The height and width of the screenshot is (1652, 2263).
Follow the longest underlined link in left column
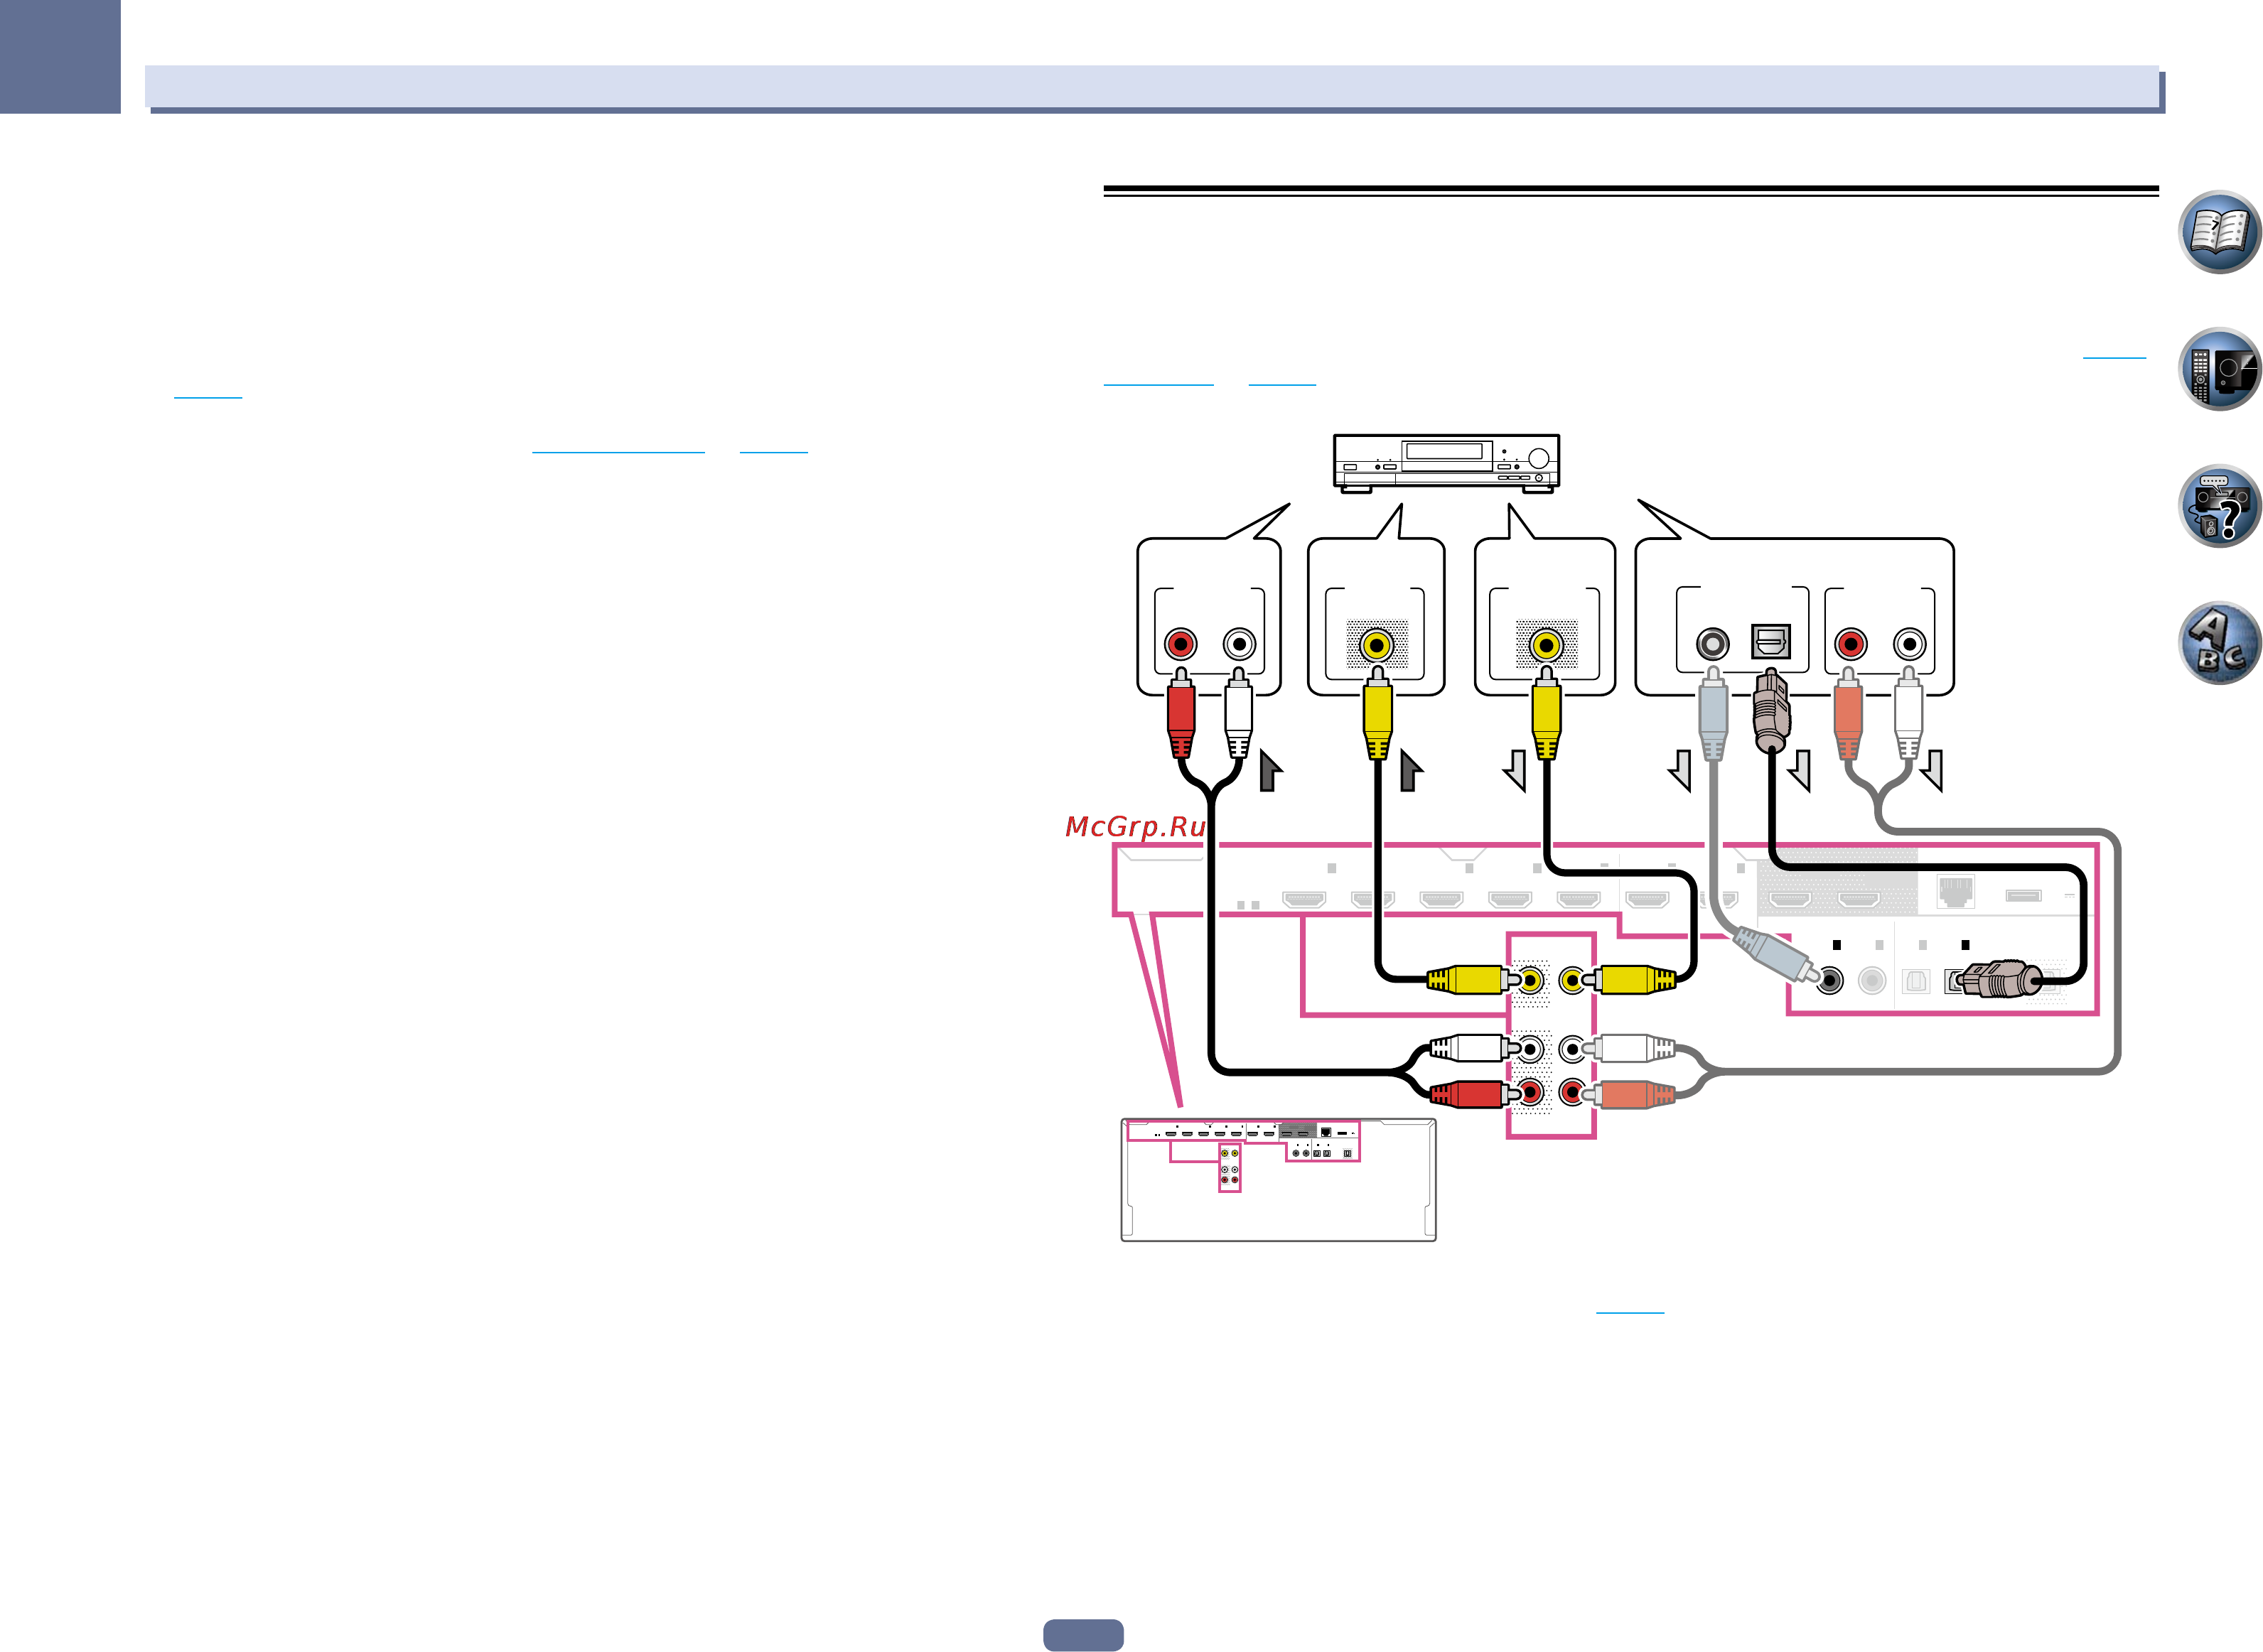pyautogui.click(x=618, y=451)
